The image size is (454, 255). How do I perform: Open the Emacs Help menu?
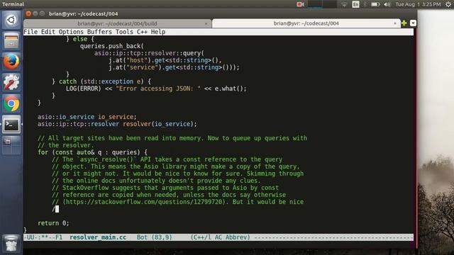pyautogui.click(x=158, y=32)
